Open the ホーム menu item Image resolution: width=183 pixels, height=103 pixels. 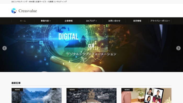click(x=23, y=21)
